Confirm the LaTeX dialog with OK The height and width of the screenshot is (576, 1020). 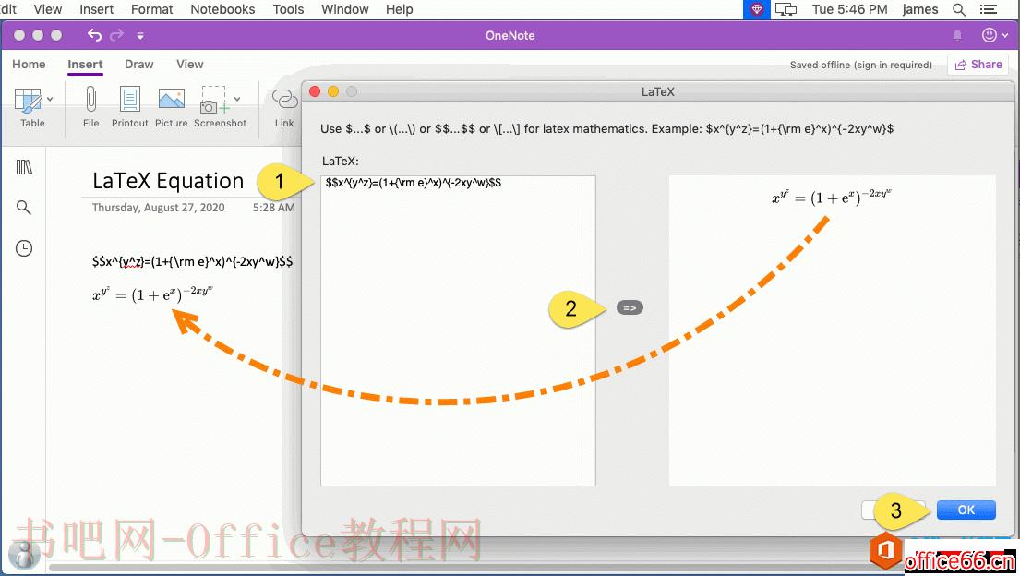(966, 510)
